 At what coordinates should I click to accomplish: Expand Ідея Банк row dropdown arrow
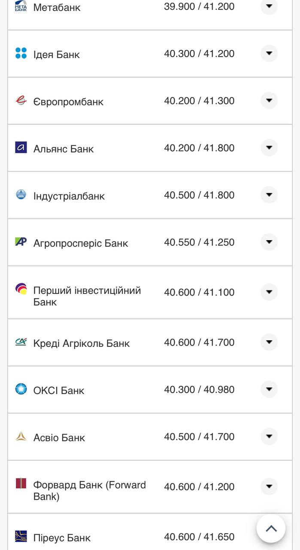(x=269, y=53)
